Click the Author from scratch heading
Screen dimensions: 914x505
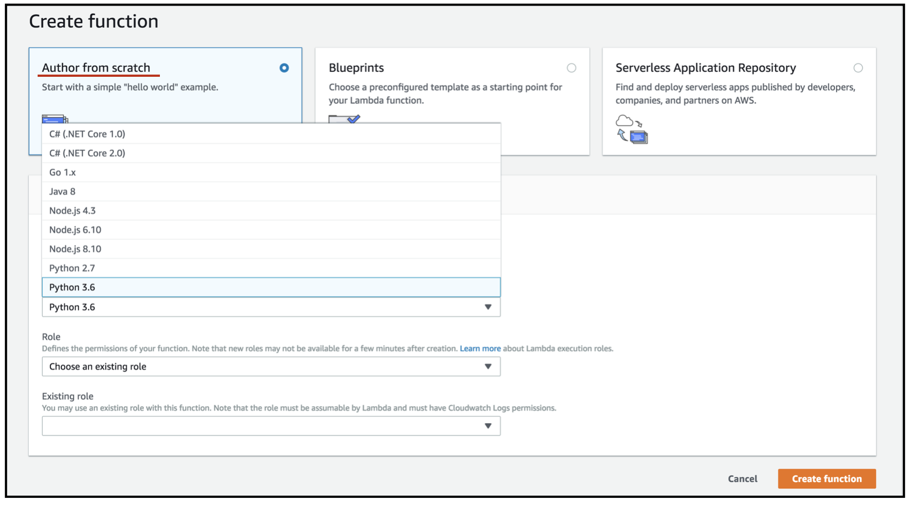tap(96, 68)
